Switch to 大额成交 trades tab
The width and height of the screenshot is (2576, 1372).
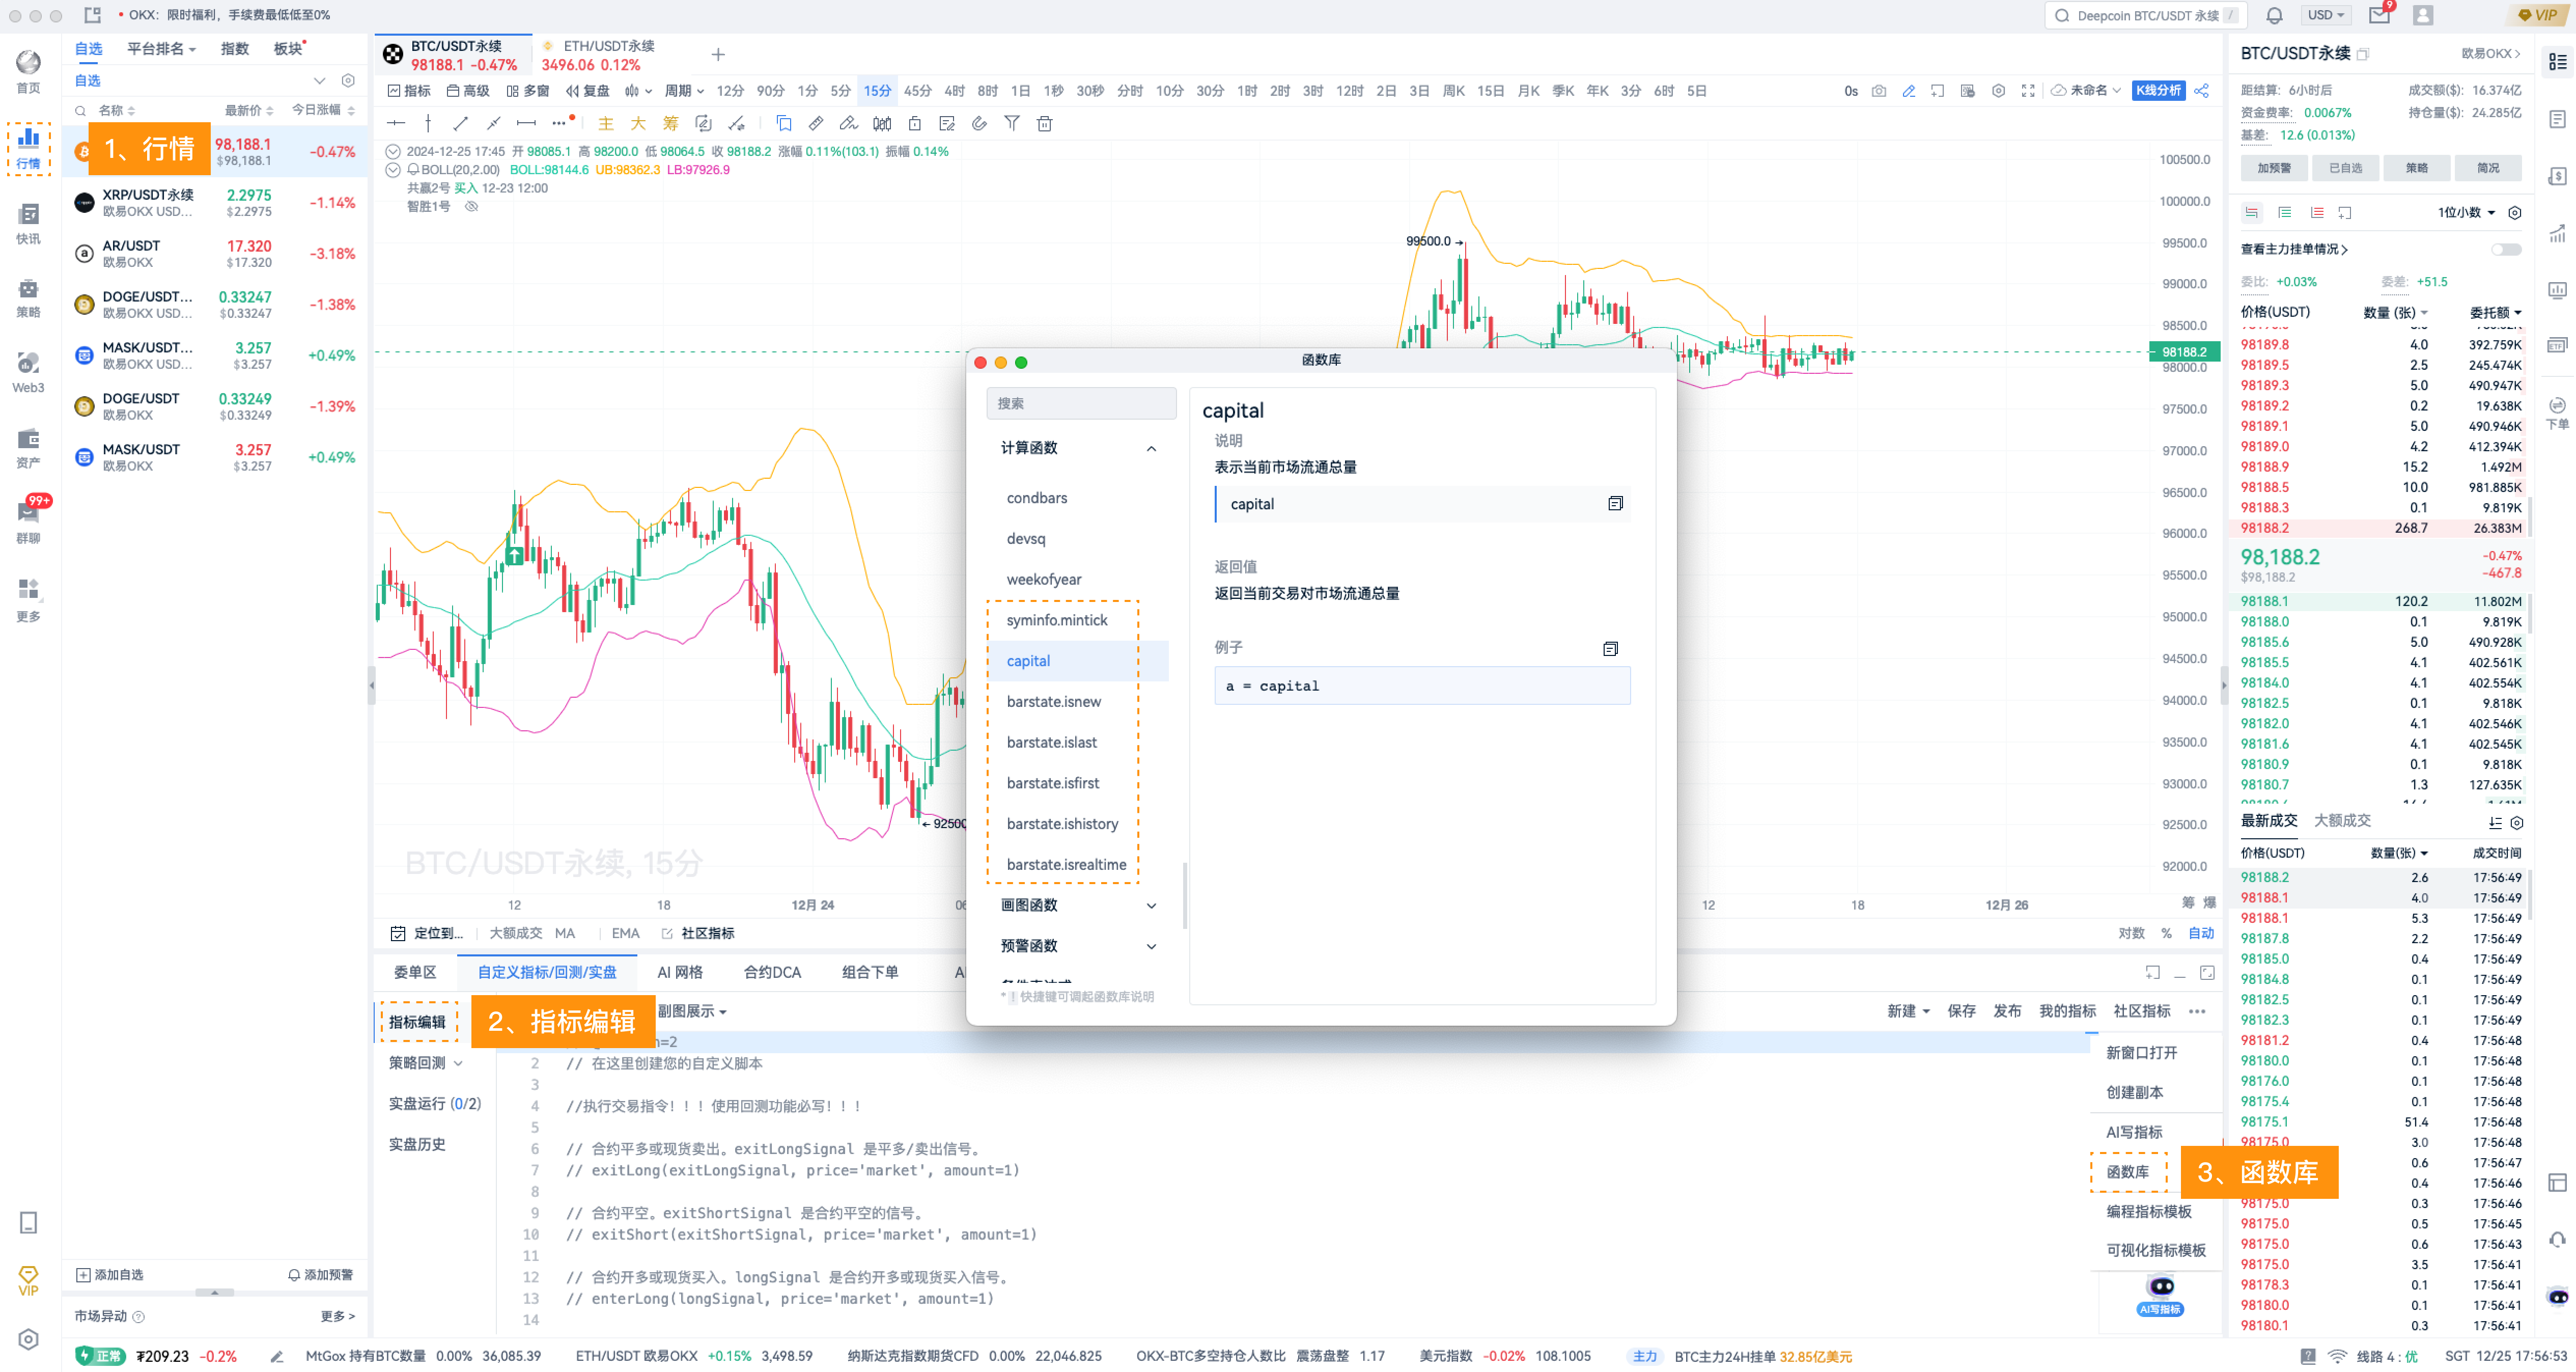pos(2342,820)
